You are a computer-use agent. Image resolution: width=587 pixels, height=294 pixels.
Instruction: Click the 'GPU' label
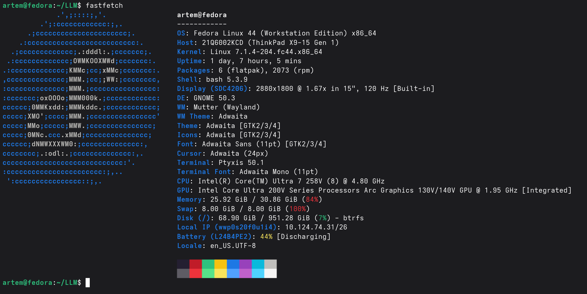pyautogui.click(x=183, y=190)
